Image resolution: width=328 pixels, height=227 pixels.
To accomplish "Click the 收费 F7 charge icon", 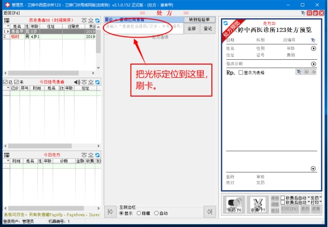I will point(258,204).
